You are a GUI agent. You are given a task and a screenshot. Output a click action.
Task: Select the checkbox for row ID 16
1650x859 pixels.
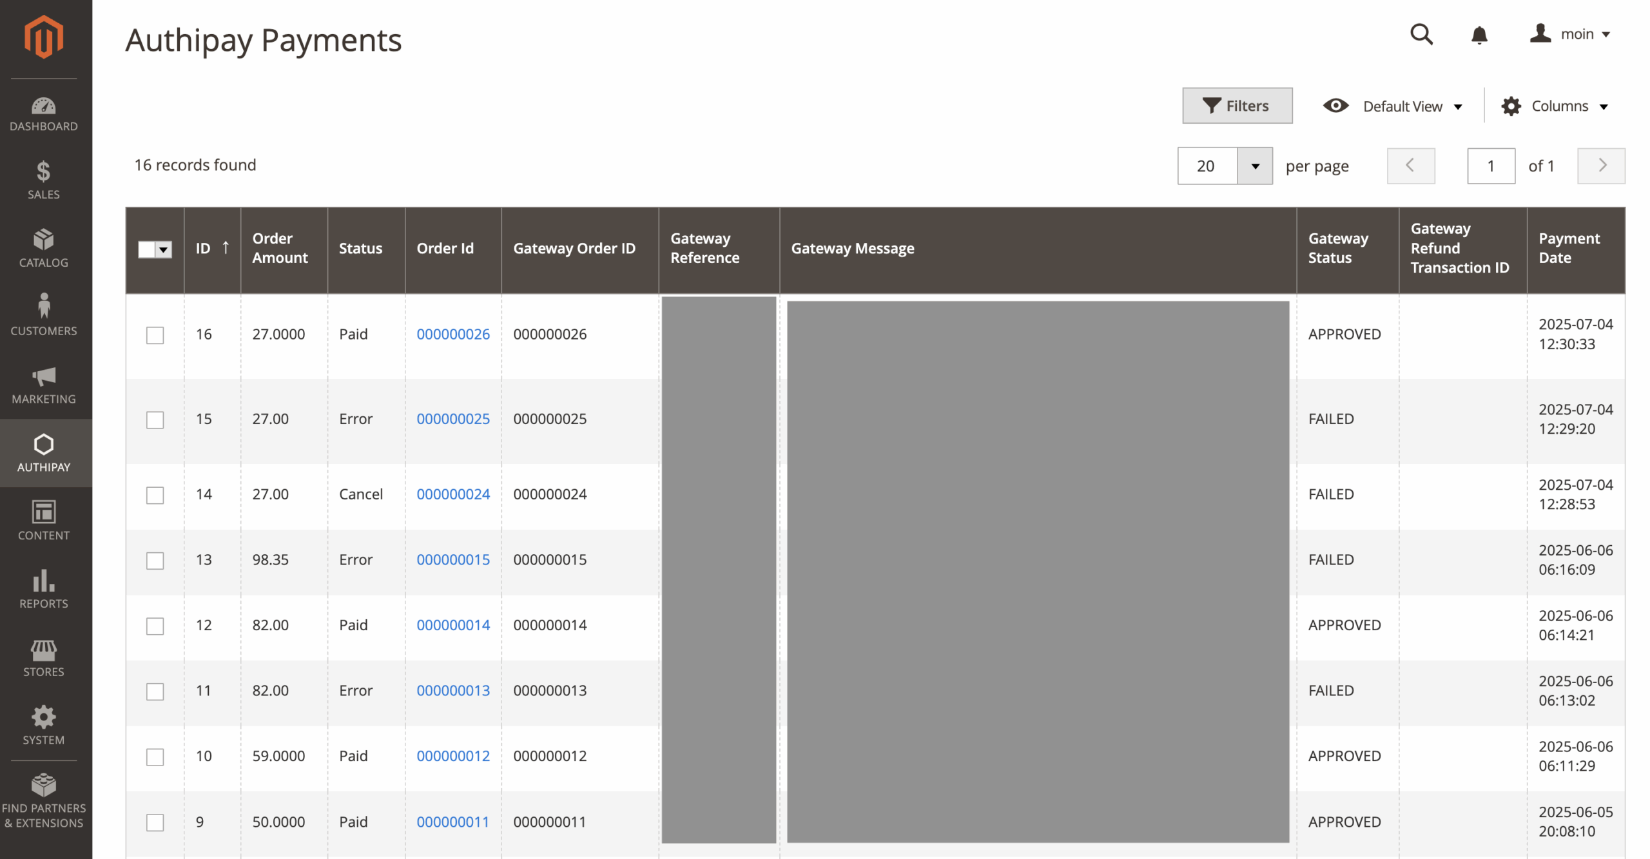tap(155, 335)
